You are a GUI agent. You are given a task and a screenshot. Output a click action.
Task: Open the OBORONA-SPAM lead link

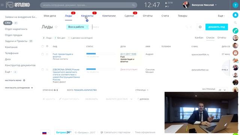point(66,75)
